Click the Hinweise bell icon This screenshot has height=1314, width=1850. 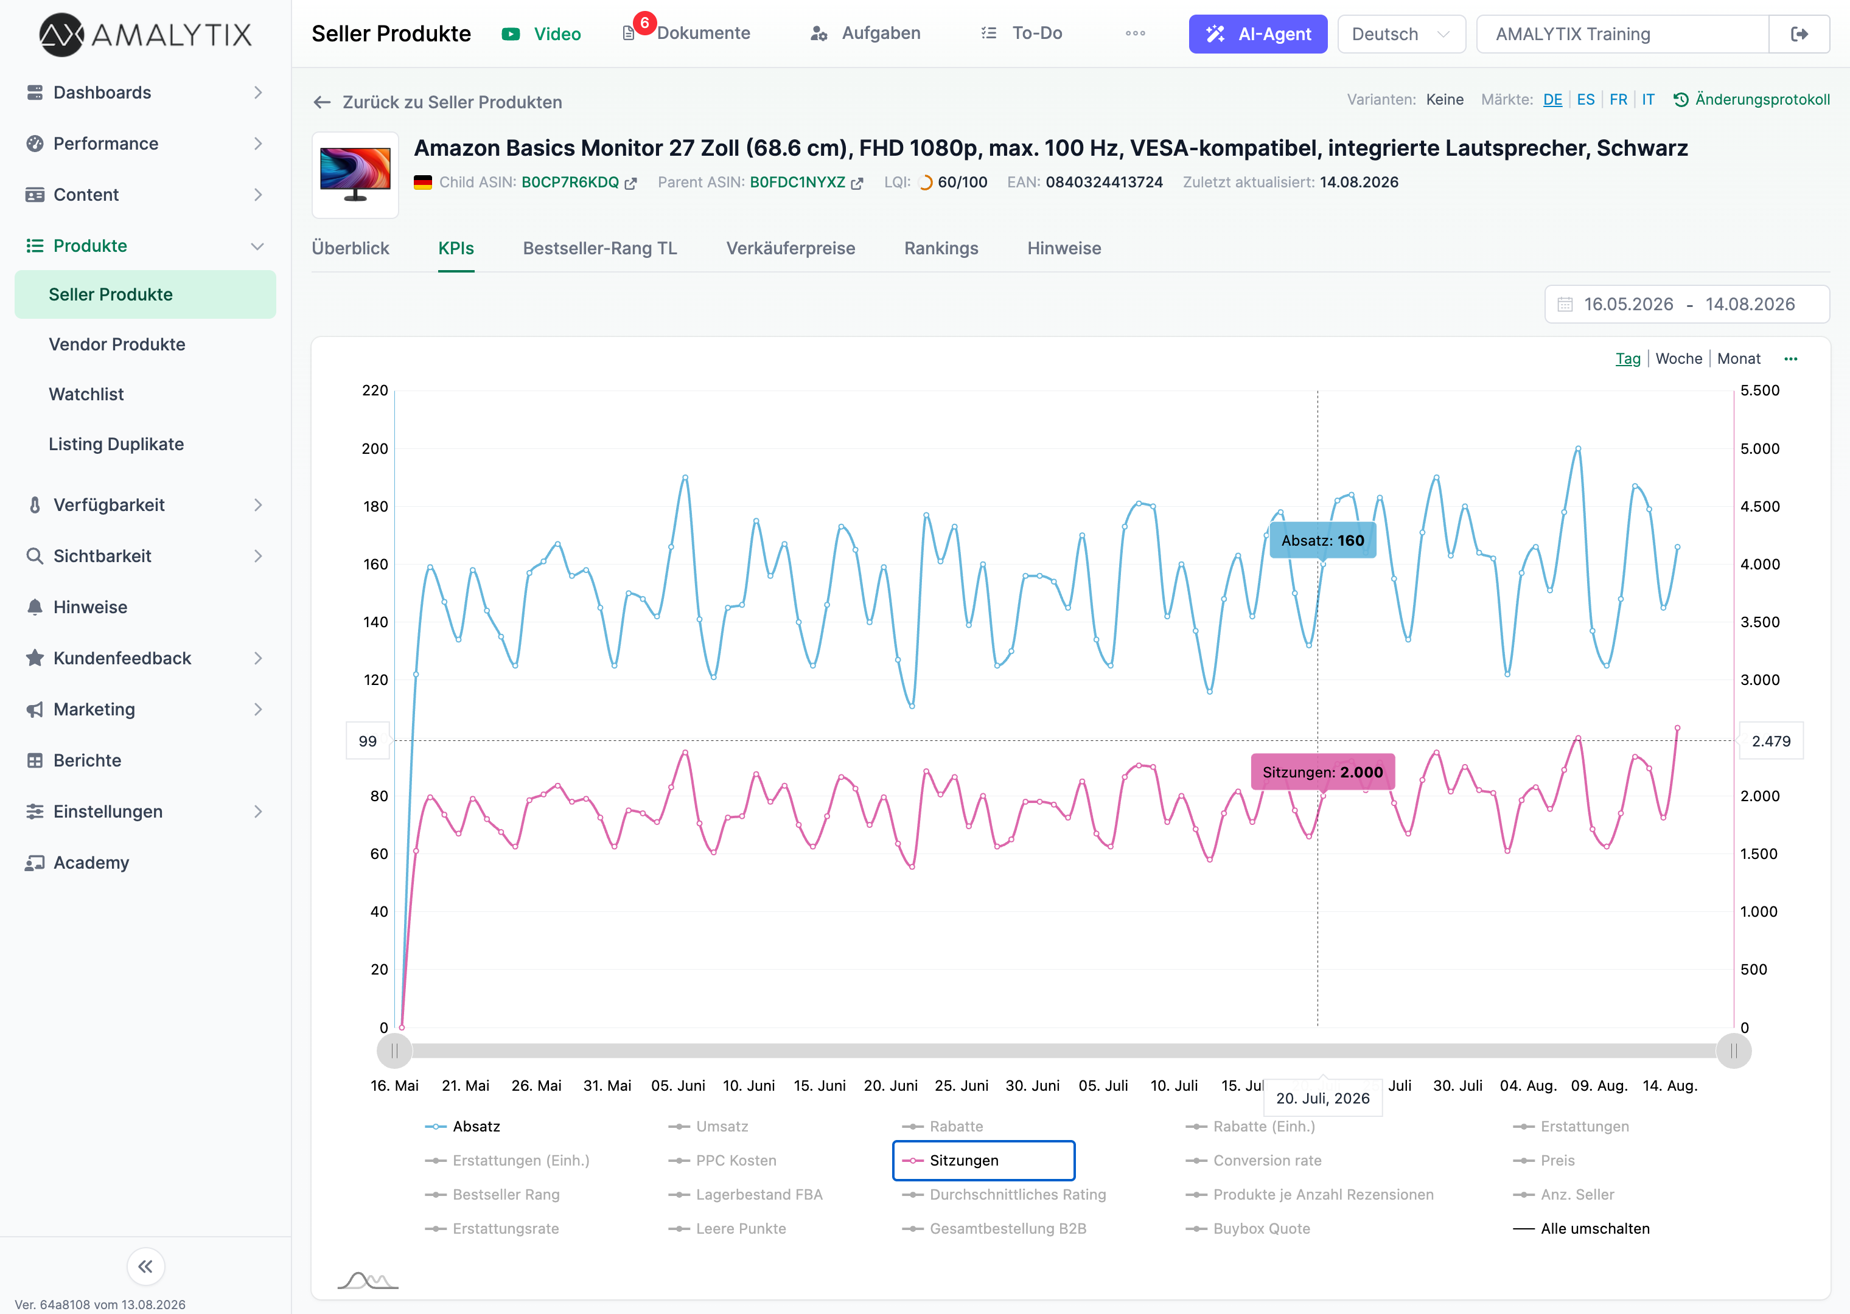coord(35,607)
